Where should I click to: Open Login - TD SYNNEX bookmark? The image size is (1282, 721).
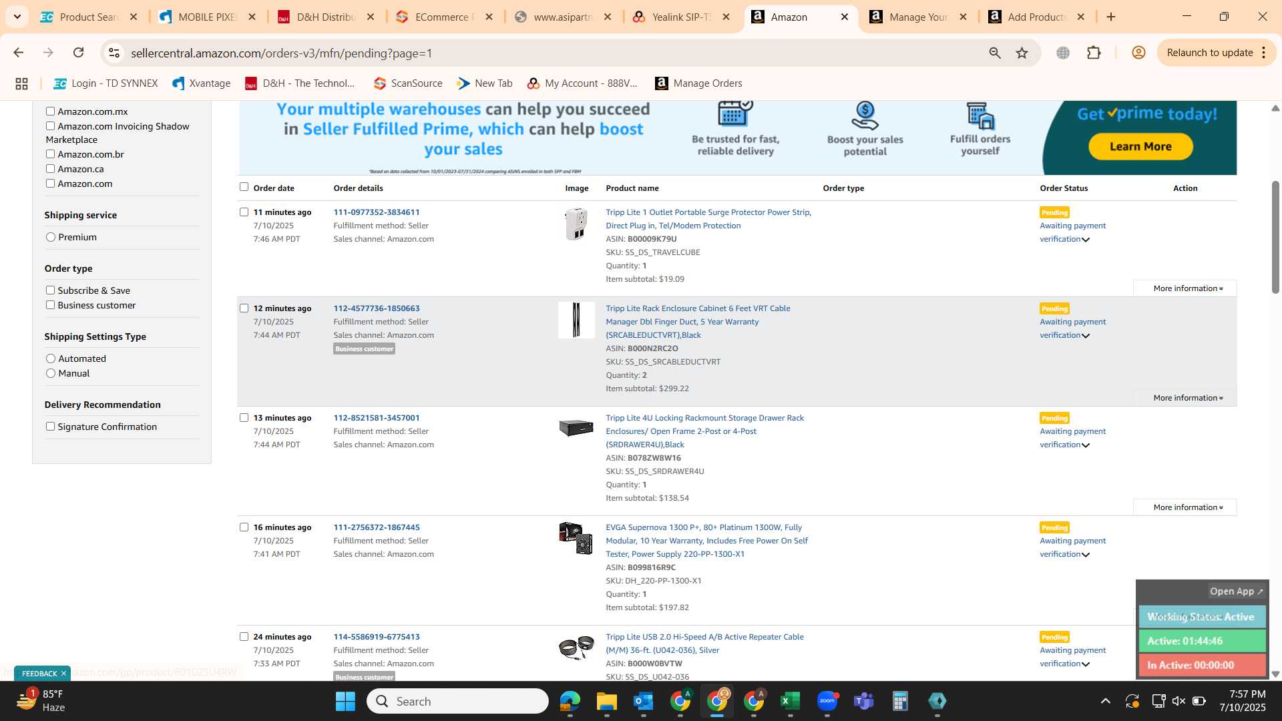pos(106,83)
